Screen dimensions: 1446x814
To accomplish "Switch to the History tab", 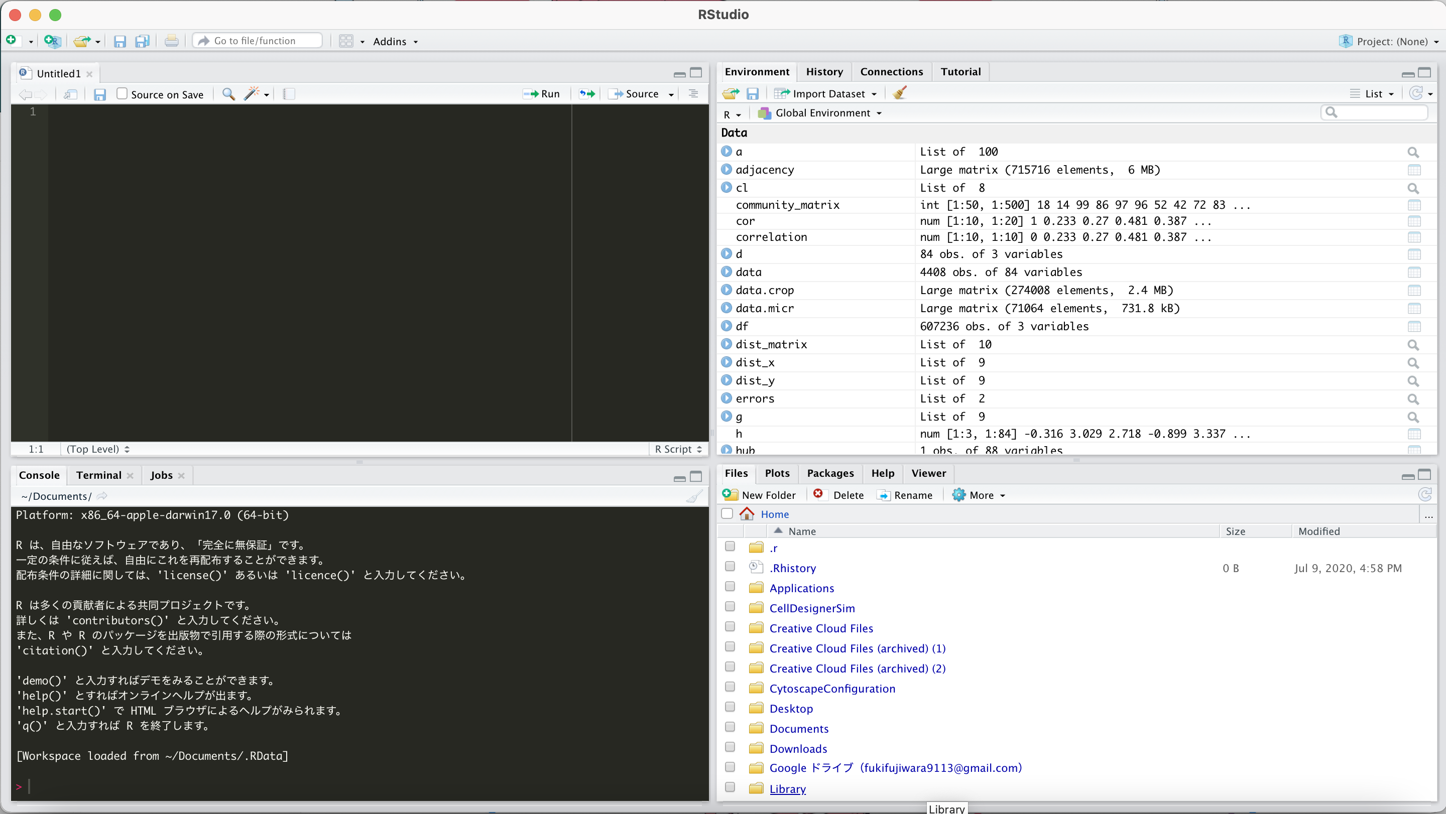I will pyautogui.click(x=824, y=71).
